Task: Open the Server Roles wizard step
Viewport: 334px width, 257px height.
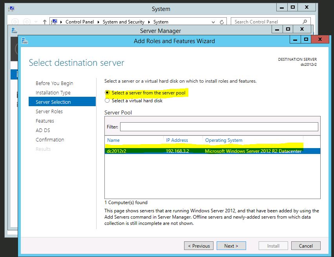Action: [49, 111]
